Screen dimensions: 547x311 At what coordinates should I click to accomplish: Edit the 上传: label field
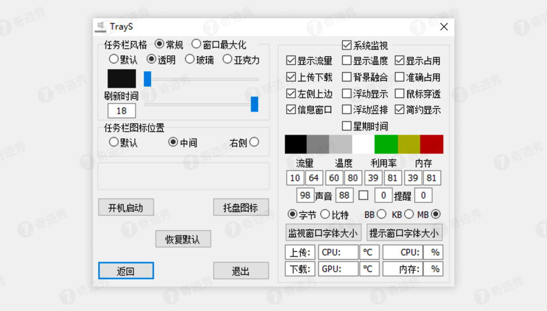click(300, 252)
